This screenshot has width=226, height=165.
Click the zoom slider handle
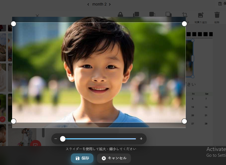pyautogui.click(x=63, y=139)
